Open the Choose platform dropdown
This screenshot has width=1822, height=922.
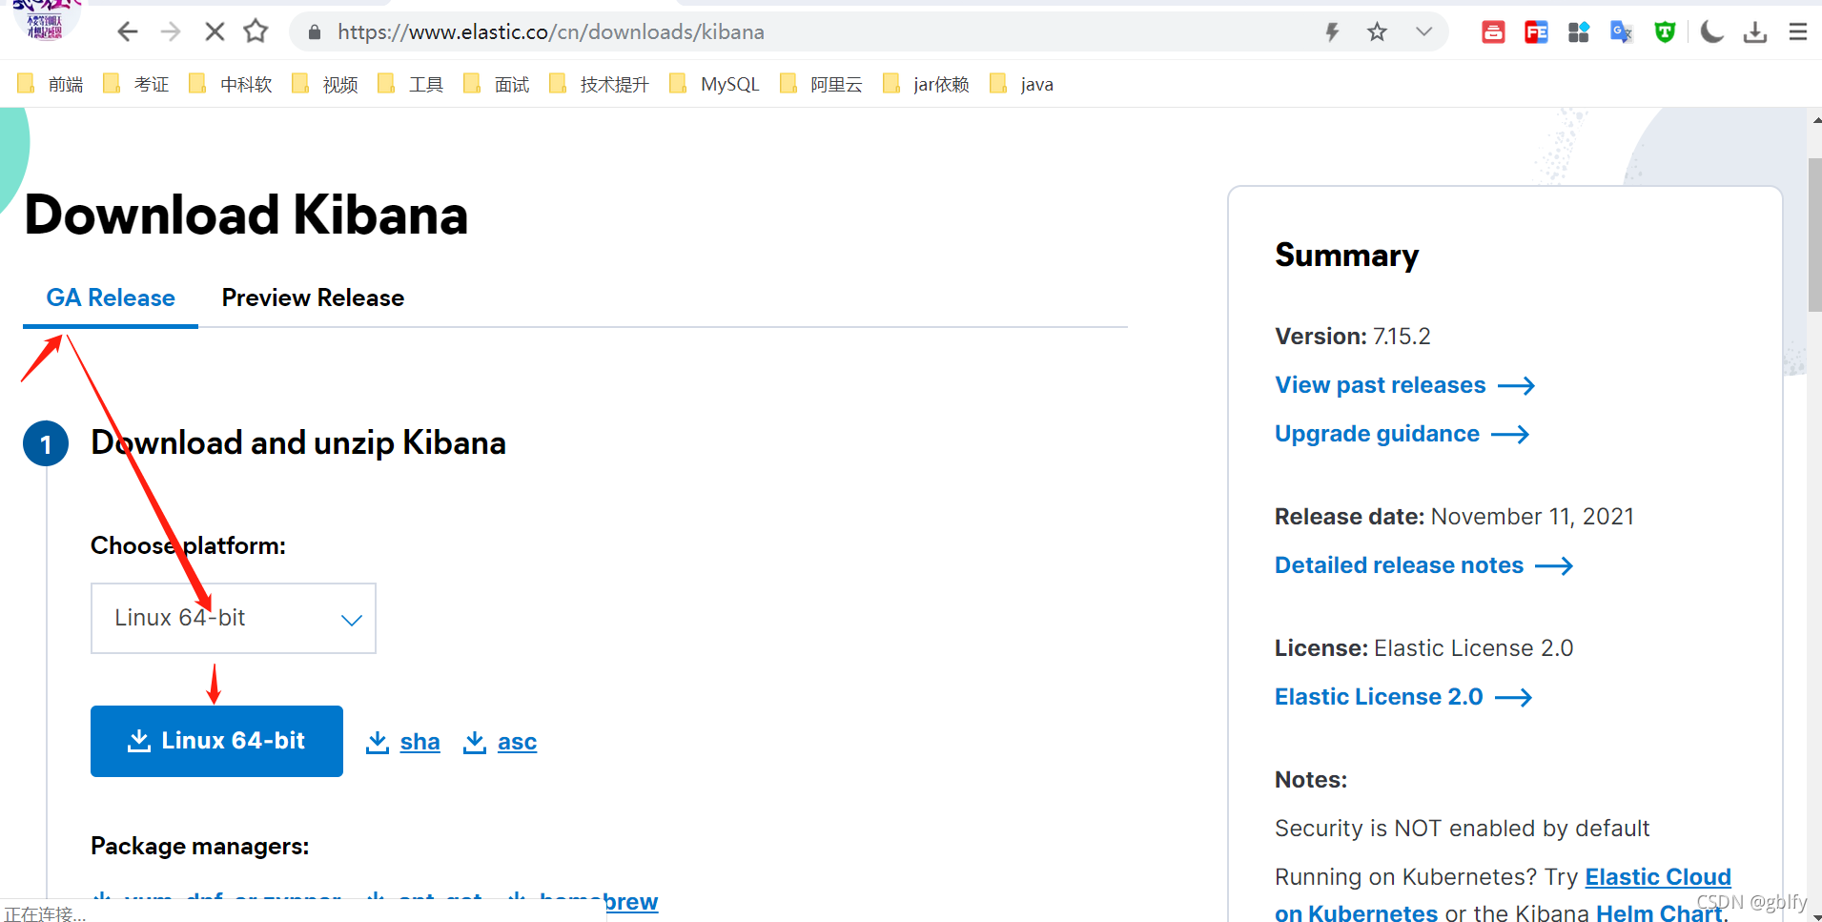(x=233, y=618)
